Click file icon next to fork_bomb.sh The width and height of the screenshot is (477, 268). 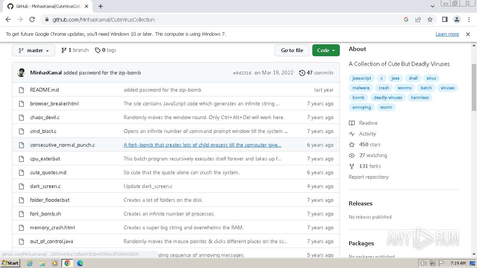click(22, 214)
